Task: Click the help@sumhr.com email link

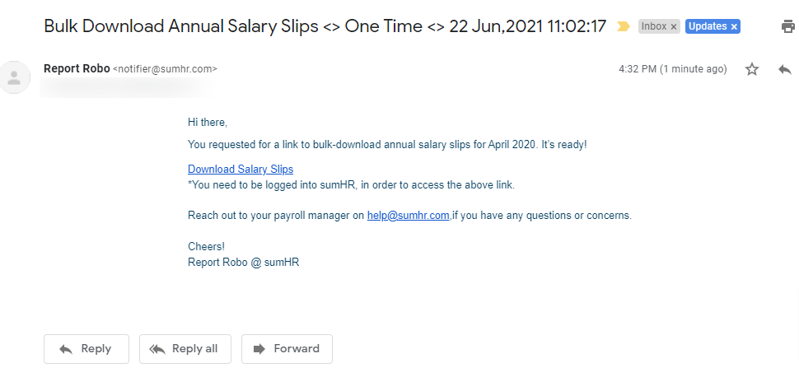Action: 409,216
